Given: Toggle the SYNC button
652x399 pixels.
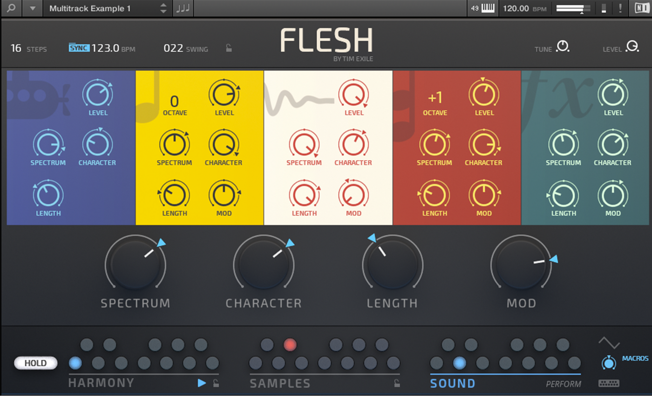Looking at the screenshot, I should point(79,47).
